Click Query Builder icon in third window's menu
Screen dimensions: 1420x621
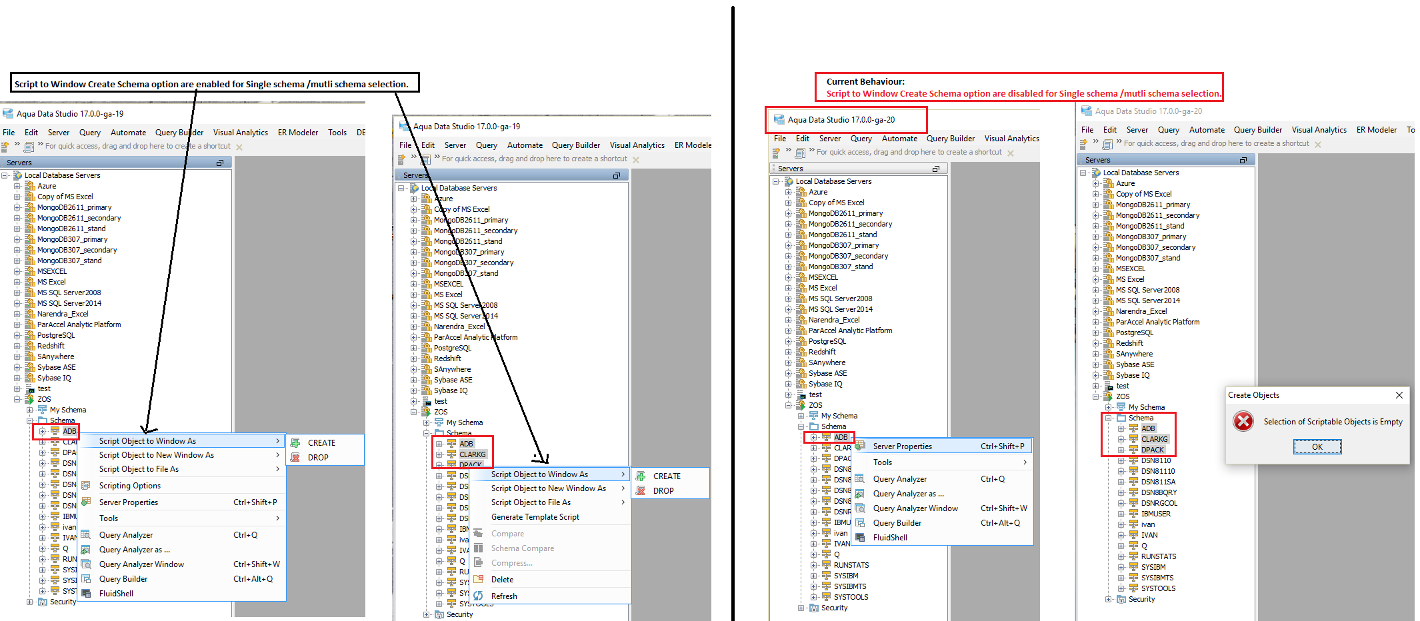click(860, 523)
